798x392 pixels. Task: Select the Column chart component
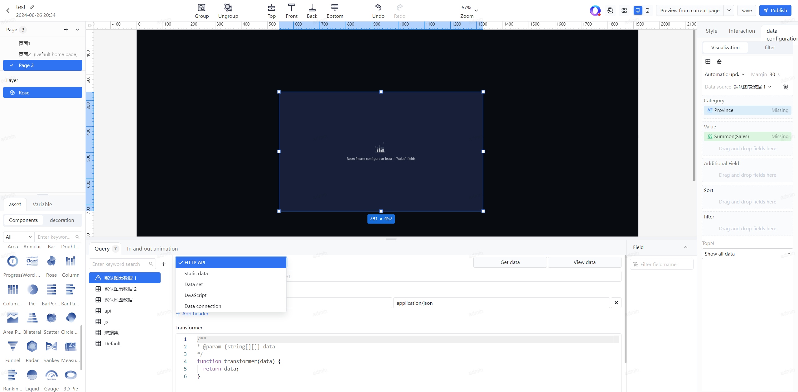pyautogui.click(x=71, y=261)
